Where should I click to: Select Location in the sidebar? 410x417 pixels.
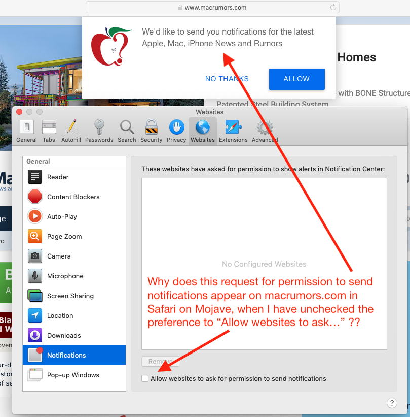[74, 316]
